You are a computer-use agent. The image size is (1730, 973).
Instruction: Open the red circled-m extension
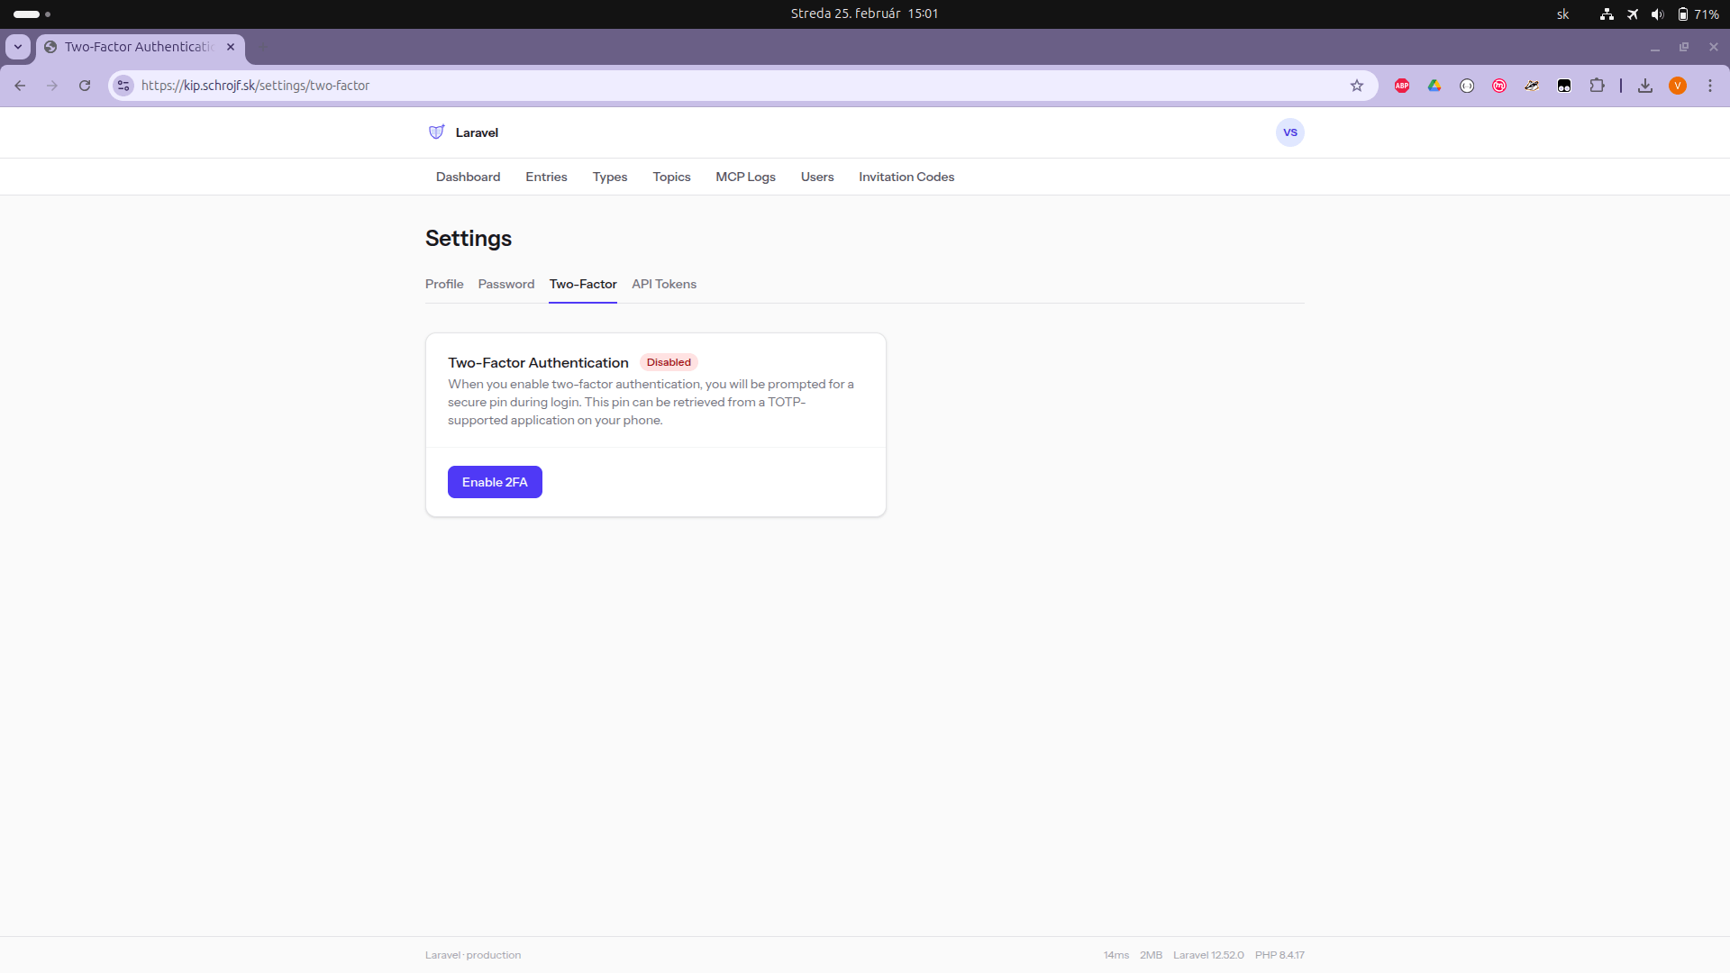click(1499, 86)
